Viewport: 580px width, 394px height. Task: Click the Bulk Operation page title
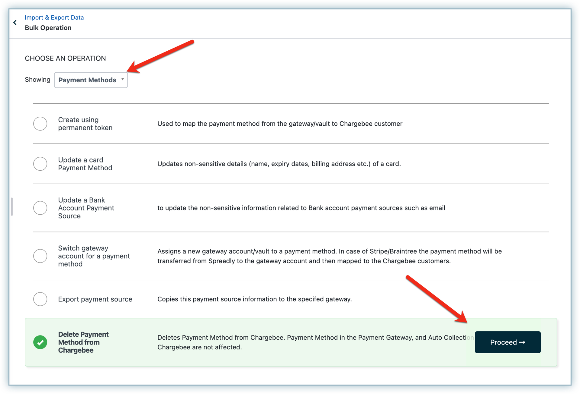(x=48, y=28)
